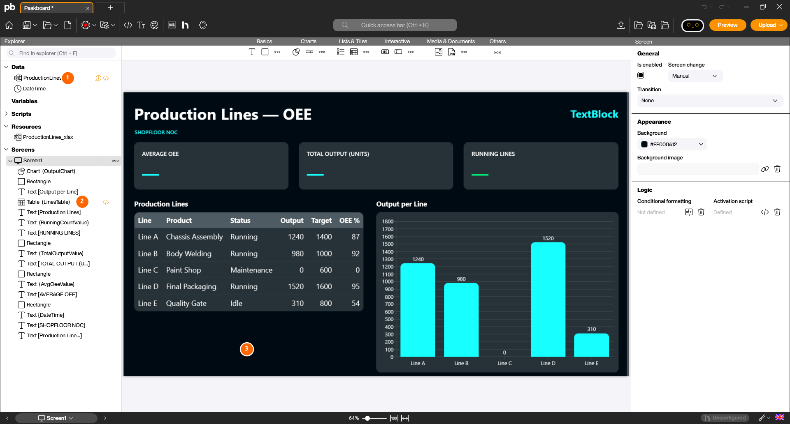Open the Transition None dropdown
The width and height of the screenshot is (790, 424).
point(710,101)
